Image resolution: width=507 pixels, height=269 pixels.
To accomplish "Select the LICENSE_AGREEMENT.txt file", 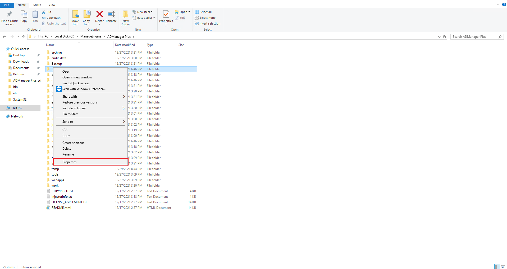I will (x=69, y=202).
